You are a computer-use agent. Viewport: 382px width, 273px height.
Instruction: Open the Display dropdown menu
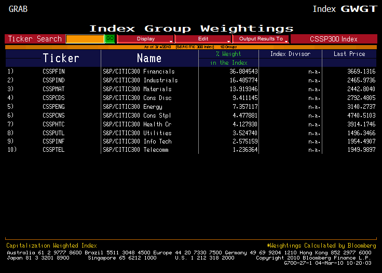pyautogui.click(x=145, y=39)
